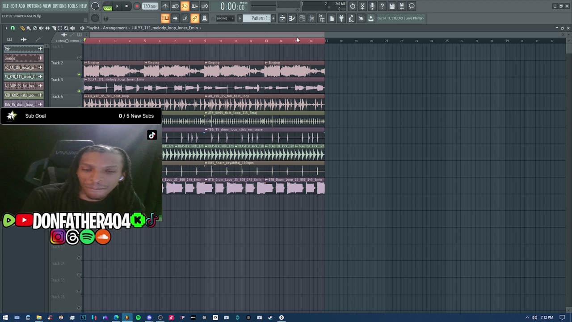The height and width of the screenshot is (322, 572).
Task: Toggle the overdub/blend recording icon
Action: click(194, 6)
